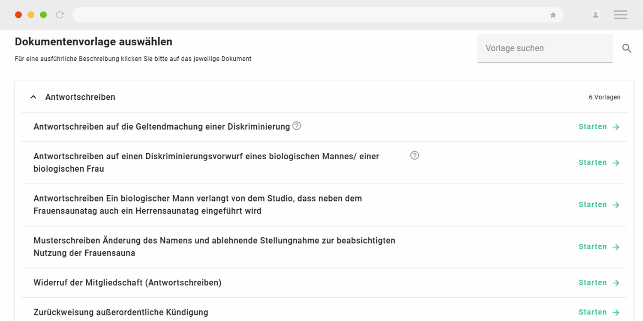Image resolution: width=643 pixels, height=321 pixels.
Task: Click the search magnifier icon
Action: (x=627, y=48)
